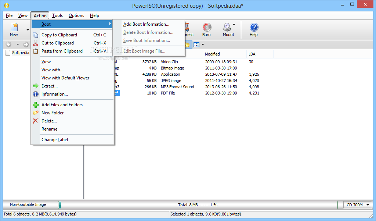Click the Mount drive icon
376x221 pixels.
coord(227,27)
